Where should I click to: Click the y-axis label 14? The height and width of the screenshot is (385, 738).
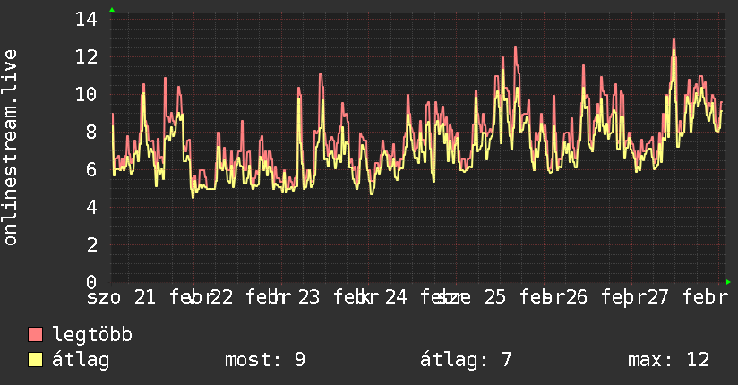click(x=86, y=20)
